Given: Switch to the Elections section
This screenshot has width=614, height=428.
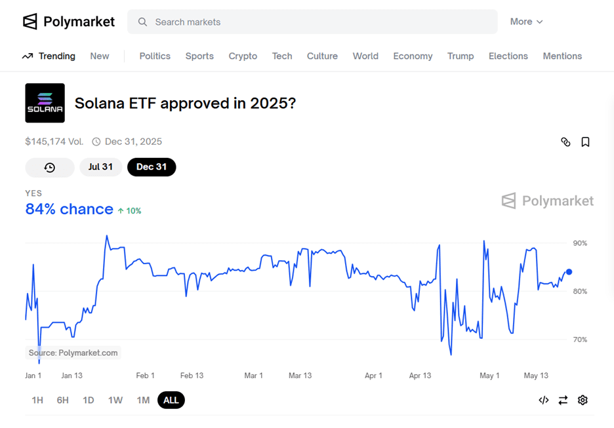Looking at the screenshot, I should (x=508, y=56).
